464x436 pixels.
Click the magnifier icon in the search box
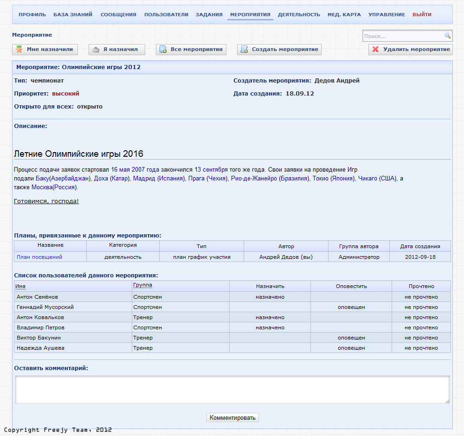[x=447, y=36]
